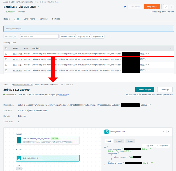
Task: Click the Collapse data button
Action: 163,146
